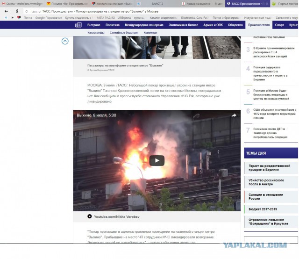Go back with the browser back arrow
The width and height of the screenshot is (299, 259).
point(6,11)
